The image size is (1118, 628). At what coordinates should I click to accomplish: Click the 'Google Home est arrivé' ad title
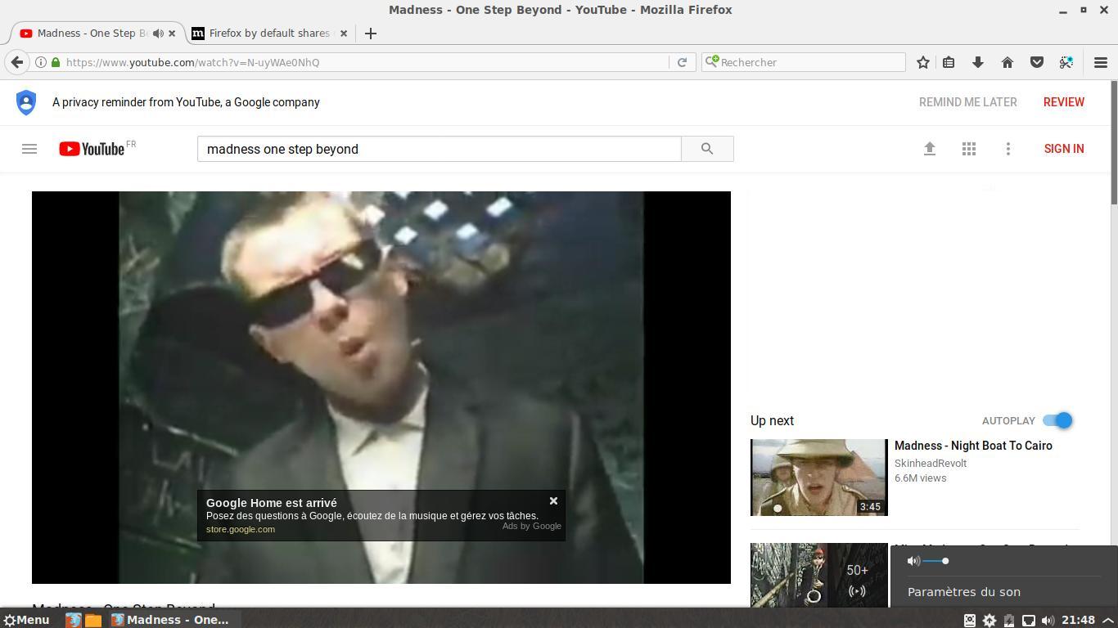click(272, 503)
